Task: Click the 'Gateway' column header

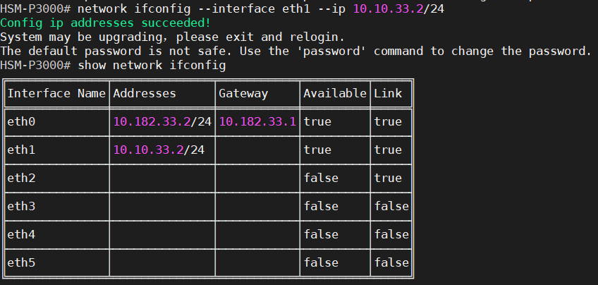Action: (x=243, y=93)
